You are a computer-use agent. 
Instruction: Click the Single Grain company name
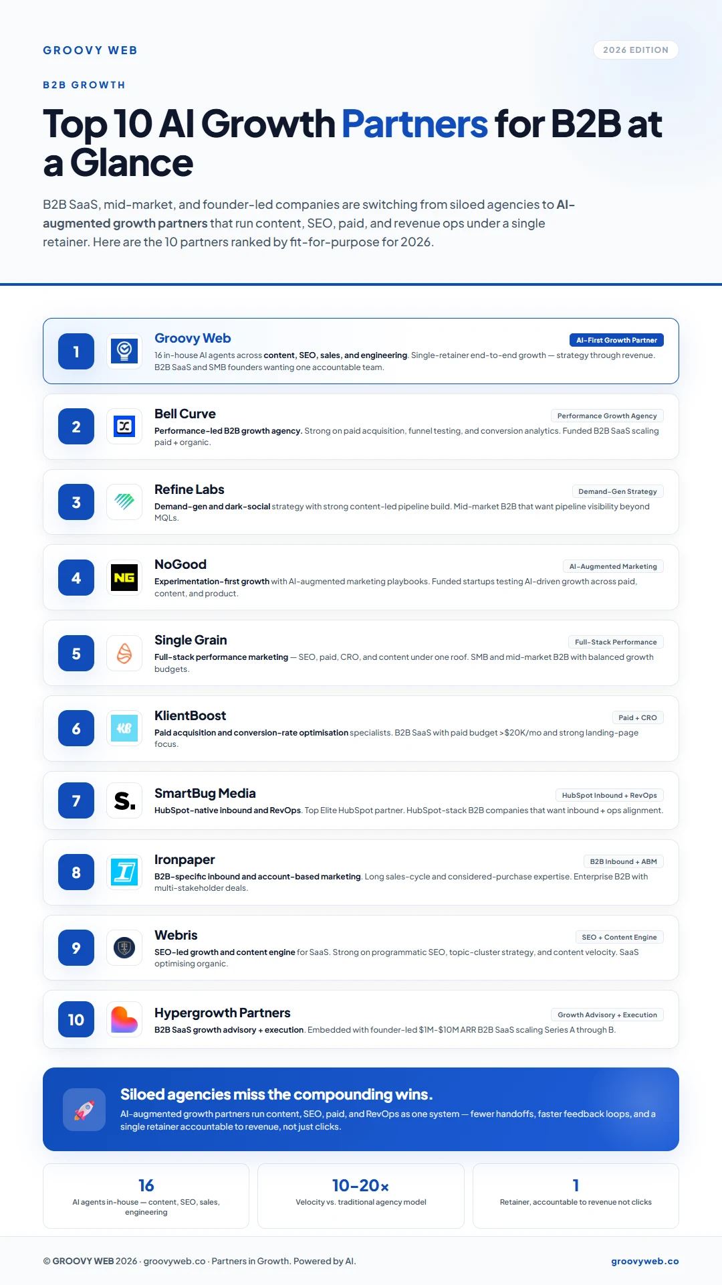(191, 640)
